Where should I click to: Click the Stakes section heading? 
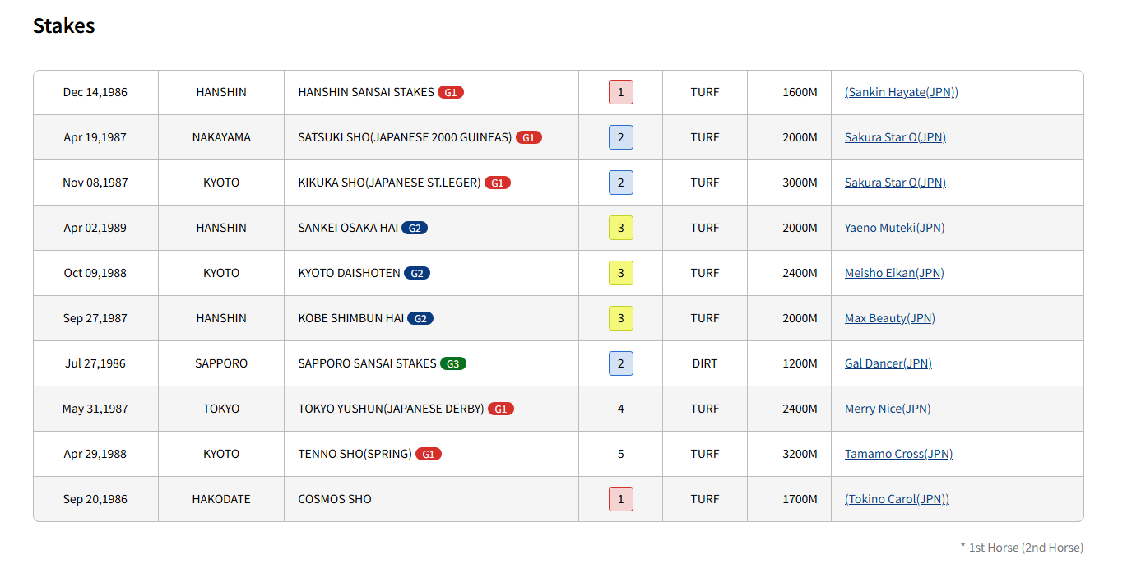click(64, 25)
